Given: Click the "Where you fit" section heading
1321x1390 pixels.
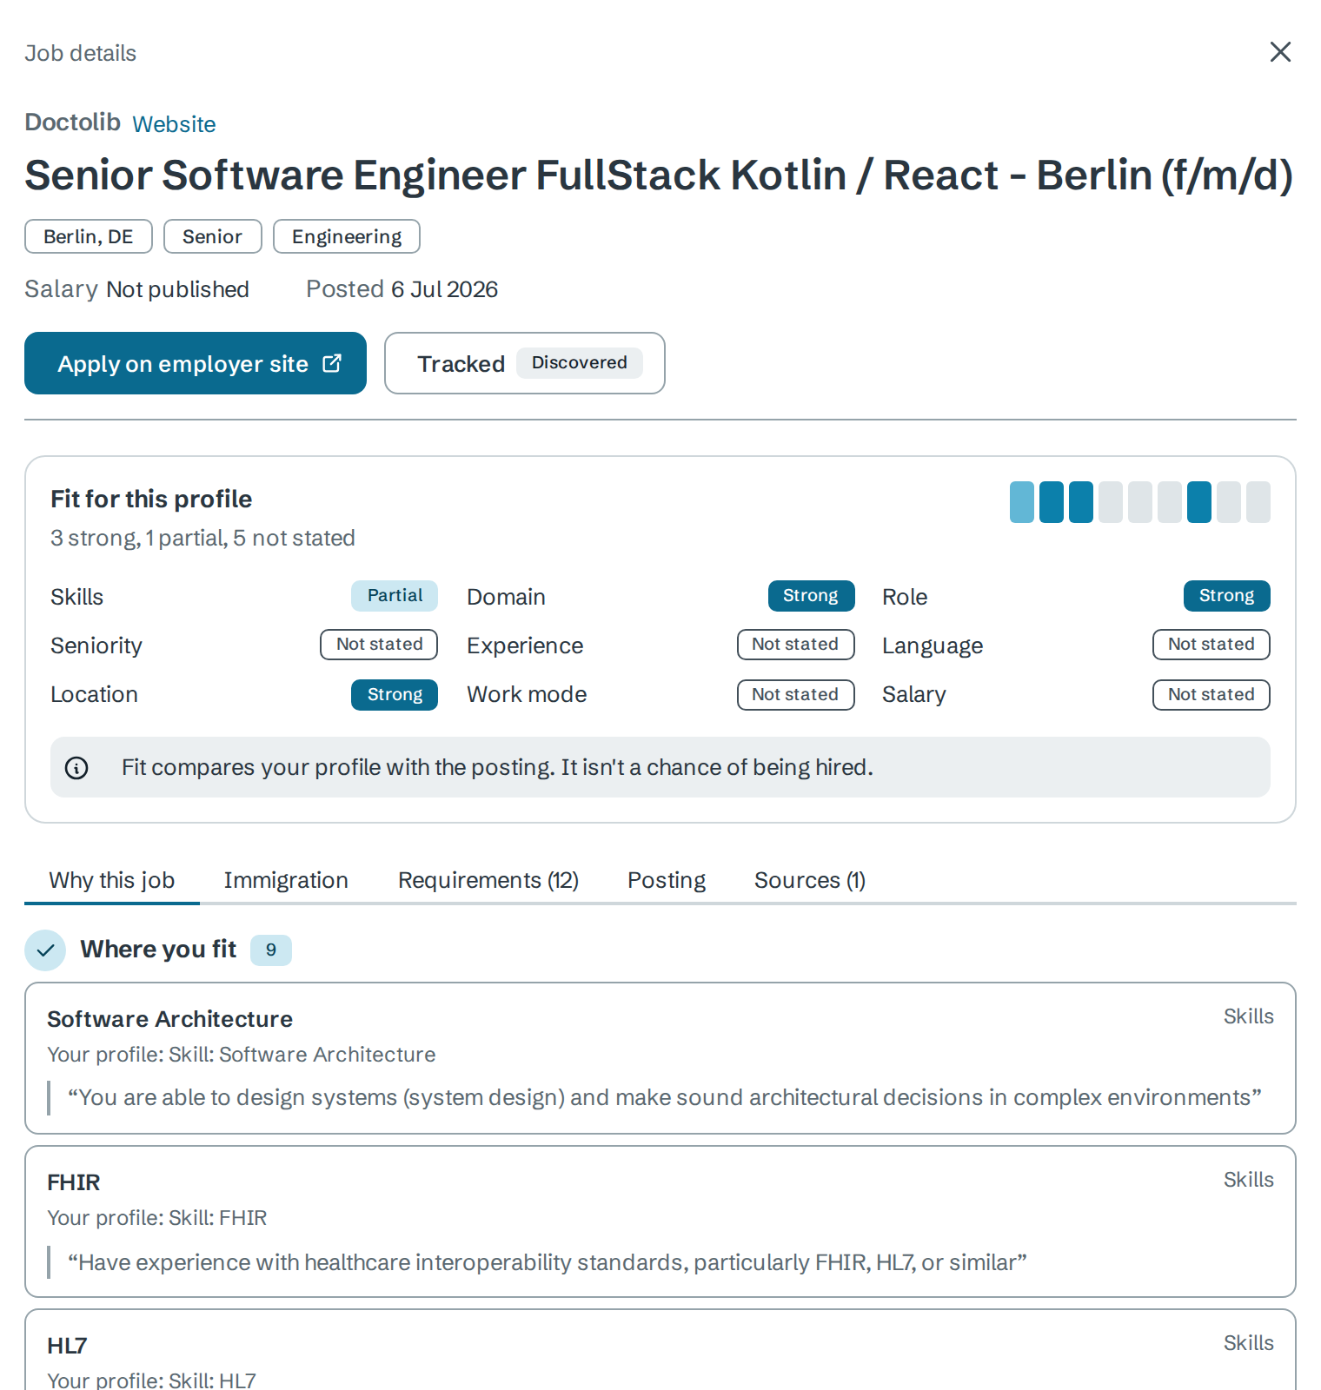Looking at the screenshot, I should pos(158,950).
